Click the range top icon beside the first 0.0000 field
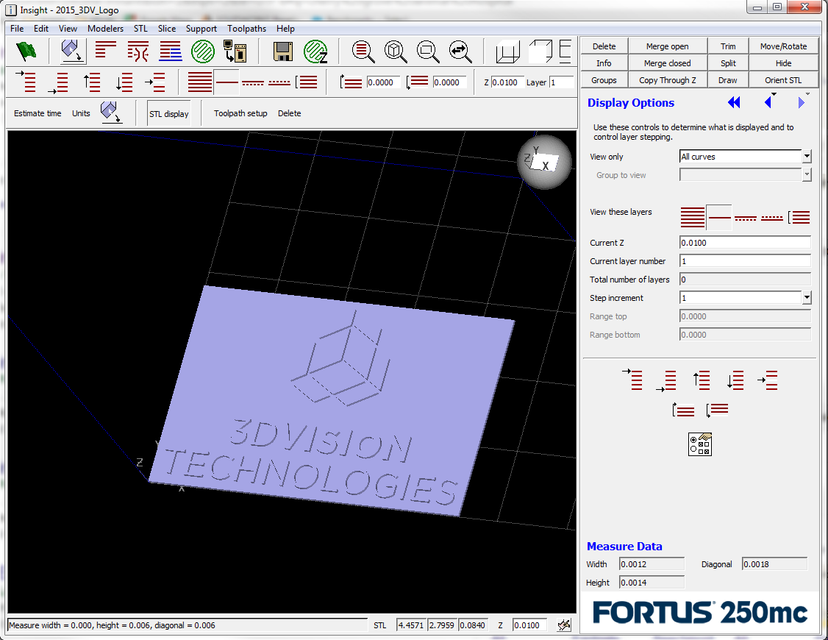 point(351,82)
